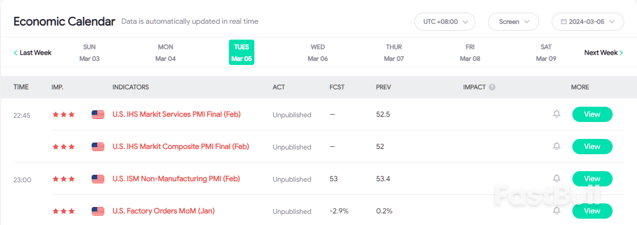
Task: Enable alert bell for ISM Non-Manufacturing PMI
Action: click(556, 179)
